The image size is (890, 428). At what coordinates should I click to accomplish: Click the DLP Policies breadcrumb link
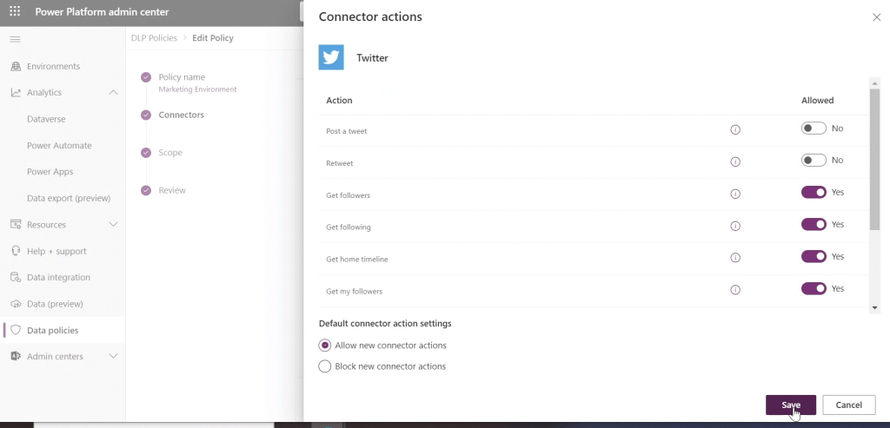coord(154,38)
